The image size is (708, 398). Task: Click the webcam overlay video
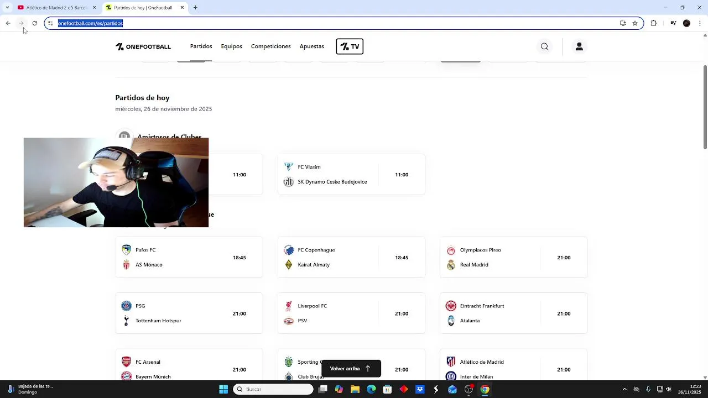point(116,182)
